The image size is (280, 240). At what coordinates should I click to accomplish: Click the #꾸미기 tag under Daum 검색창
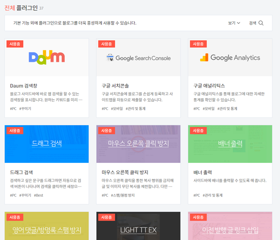click(25, 109)
